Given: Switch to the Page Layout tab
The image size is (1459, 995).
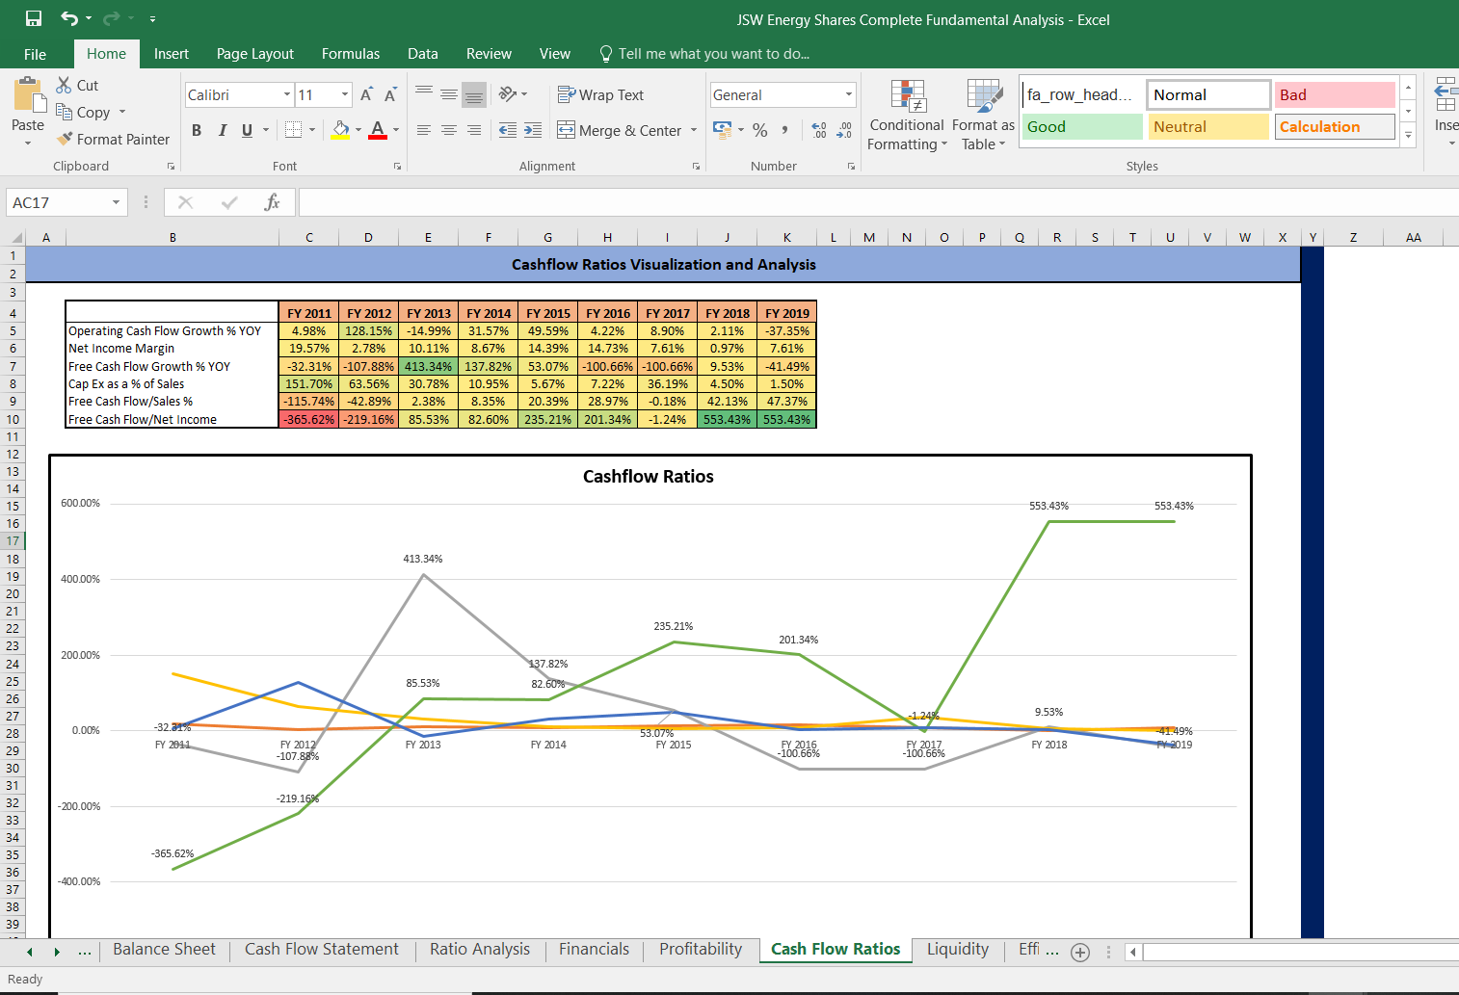Looking at the screenshot, I should [255, 54].
